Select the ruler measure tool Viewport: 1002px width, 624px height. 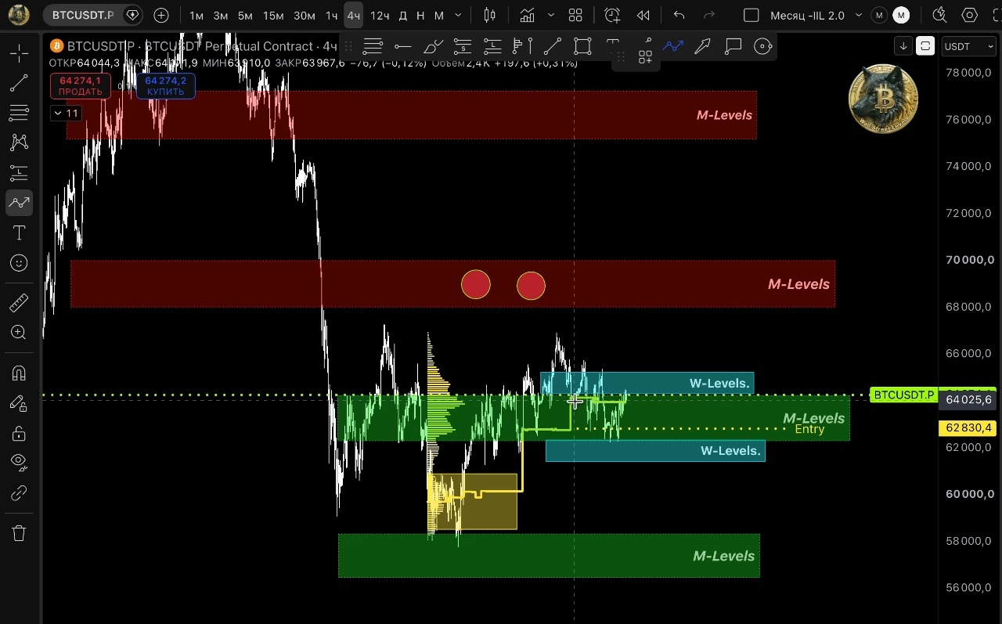coord(19,302)
